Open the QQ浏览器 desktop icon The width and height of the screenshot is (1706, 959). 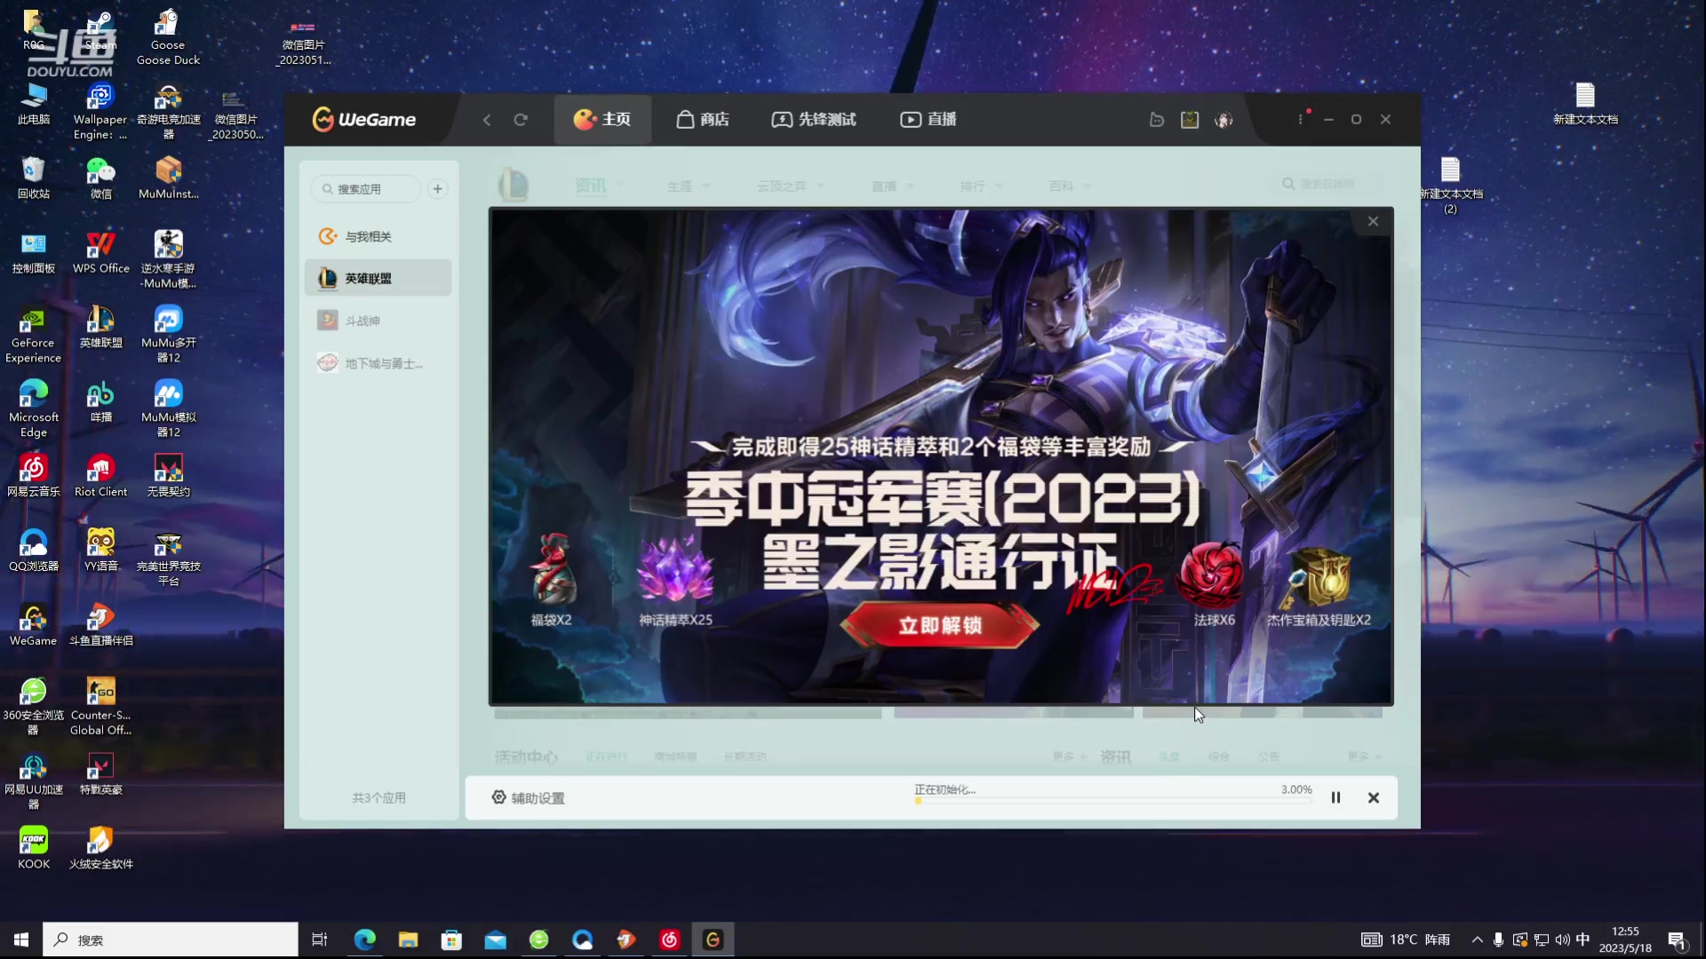tap(33, 551)
